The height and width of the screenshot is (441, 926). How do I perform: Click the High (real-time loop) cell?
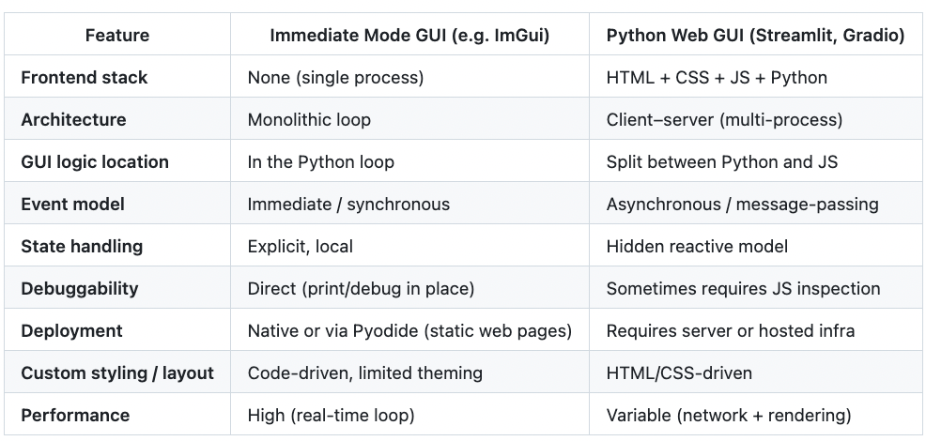[332, 415]
